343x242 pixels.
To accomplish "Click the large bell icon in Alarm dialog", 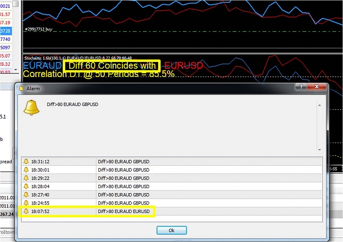I will point(31,108).
